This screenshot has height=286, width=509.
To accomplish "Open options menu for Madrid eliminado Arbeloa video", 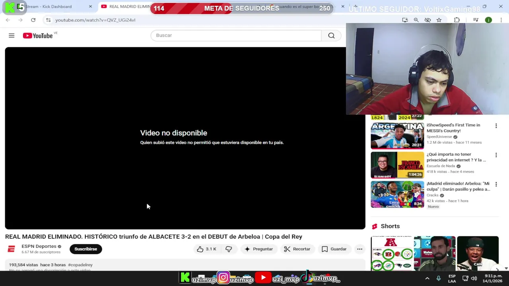I will [x=496, y=185].
